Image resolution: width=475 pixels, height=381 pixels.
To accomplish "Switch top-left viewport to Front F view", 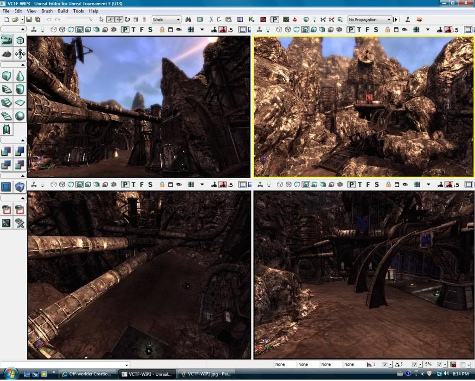I will coord(142,30).
